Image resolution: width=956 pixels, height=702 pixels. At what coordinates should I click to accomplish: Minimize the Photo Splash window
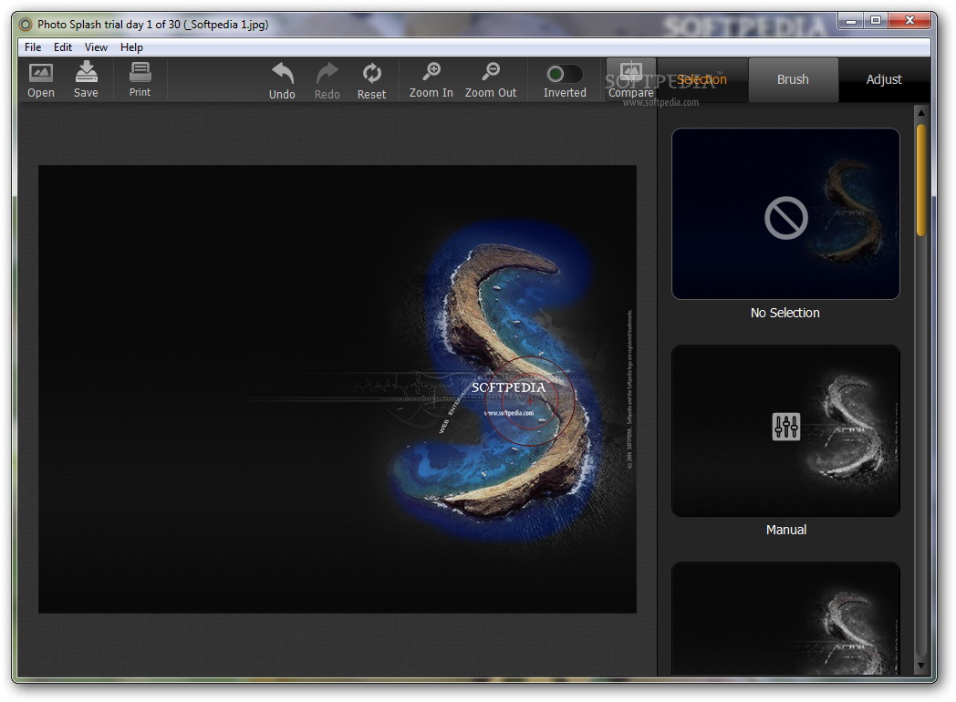[x=852, y=21]
